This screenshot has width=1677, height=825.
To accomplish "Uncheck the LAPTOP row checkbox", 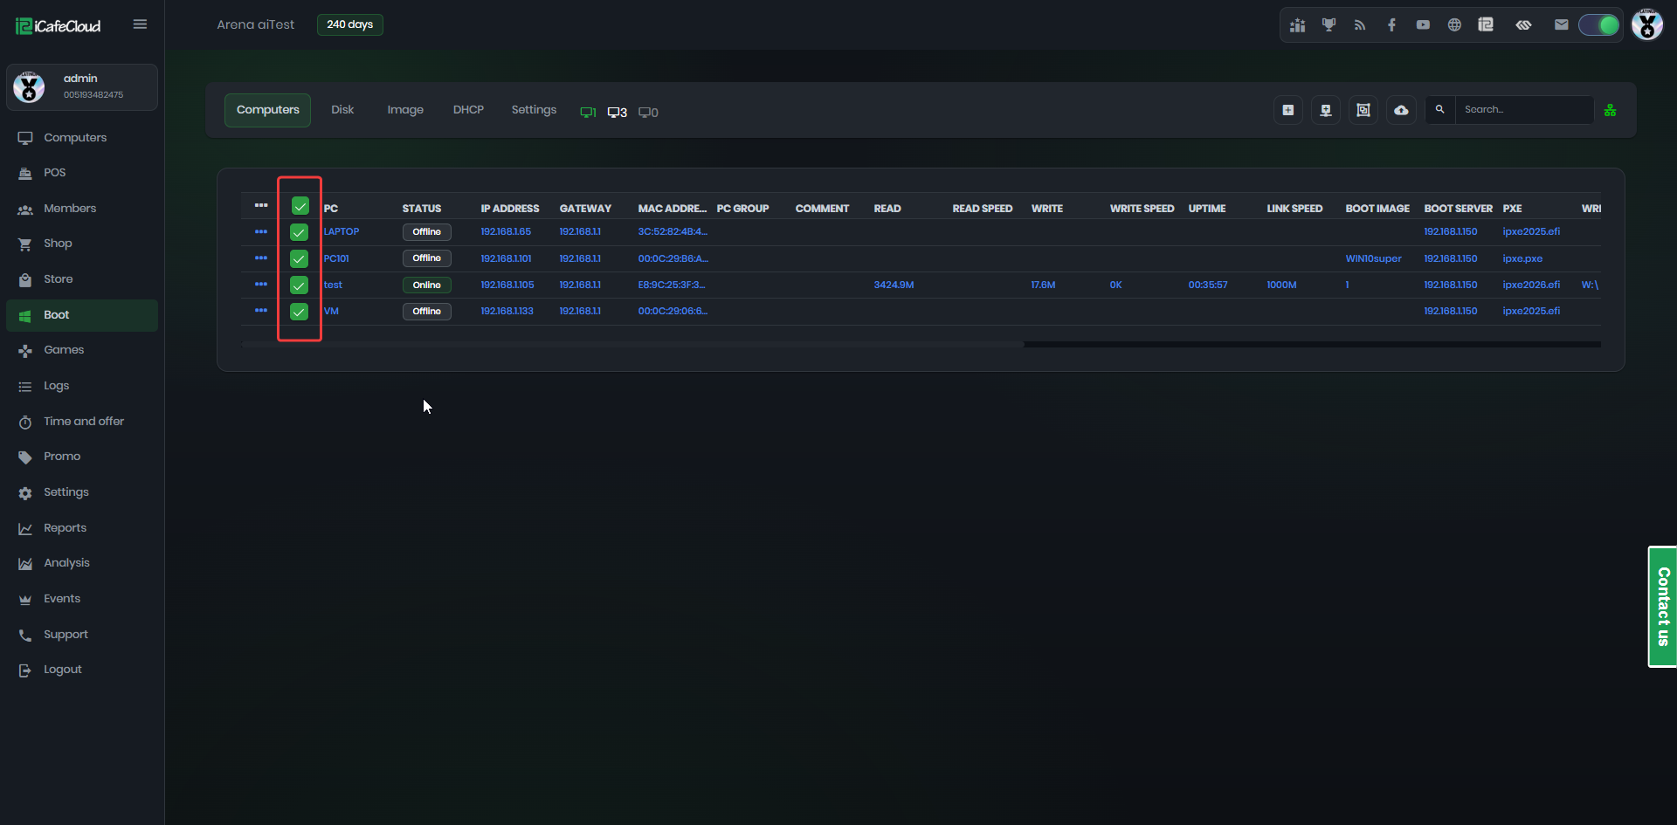I will (x=299, y=232).
